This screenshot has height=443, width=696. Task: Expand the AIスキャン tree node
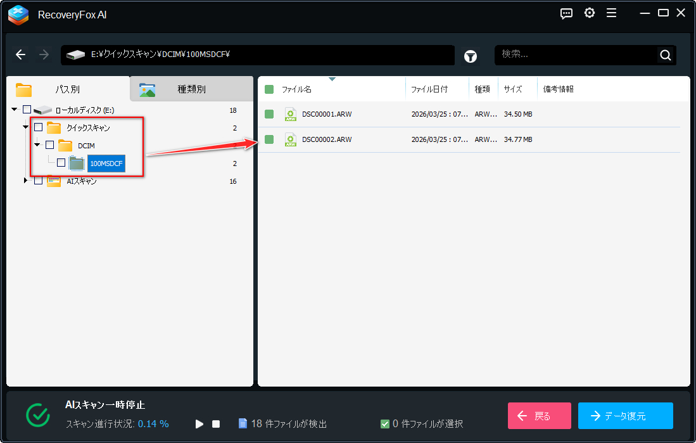[25, 181]
